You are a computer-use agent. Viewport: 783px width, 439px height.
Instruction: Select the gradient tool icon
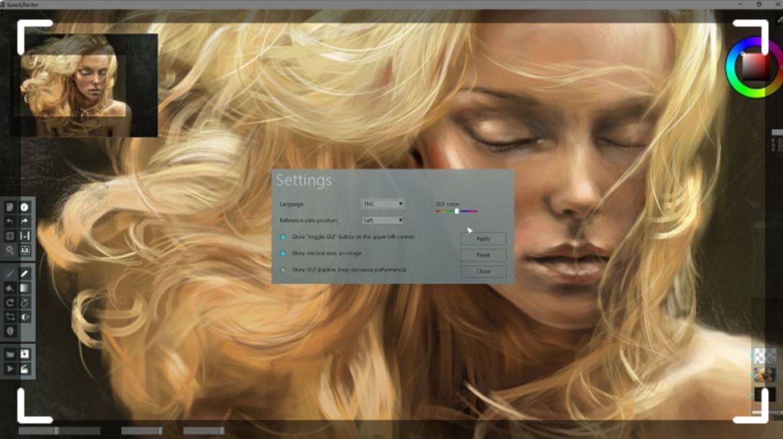pos(25,288)
